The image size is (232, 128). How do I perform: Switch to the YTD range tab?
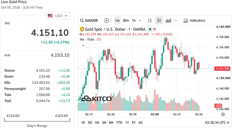coord(119,123)
